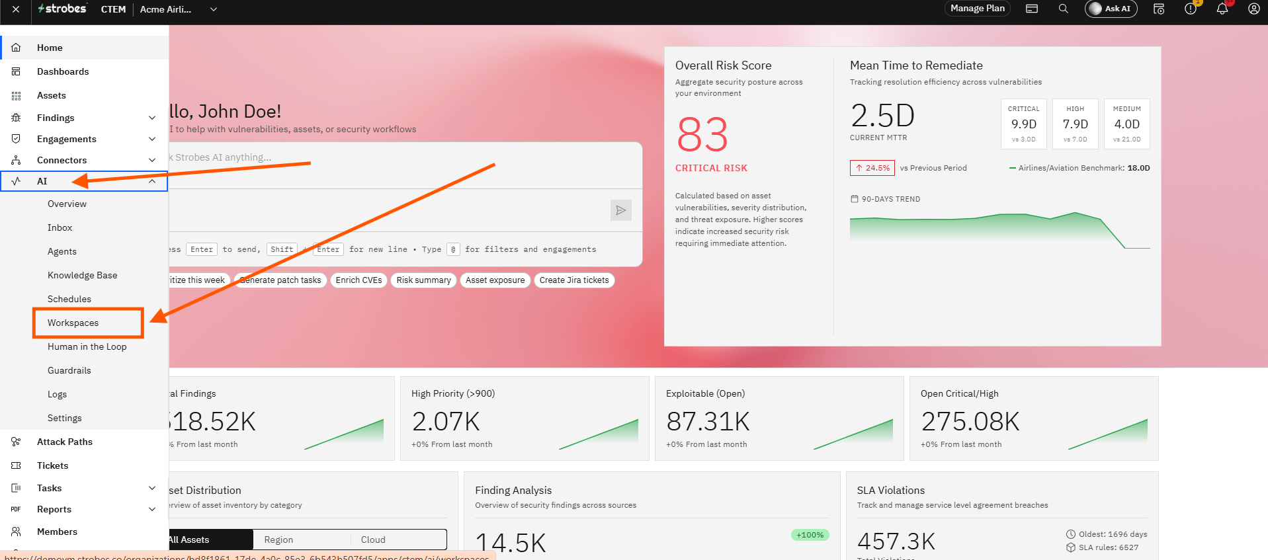Click the Manage Plan button
This screenshot has width=1268, height=560.
coord(978,9)
